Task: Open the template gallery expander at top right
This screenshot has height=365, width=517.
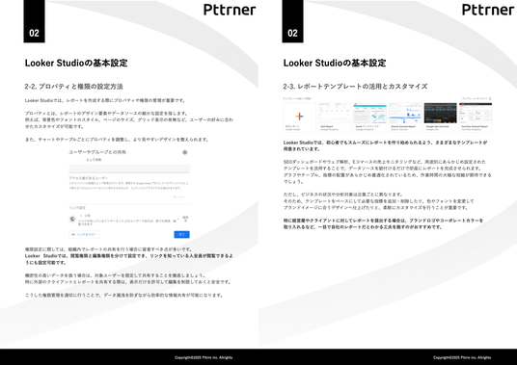Action: [476, 98]
